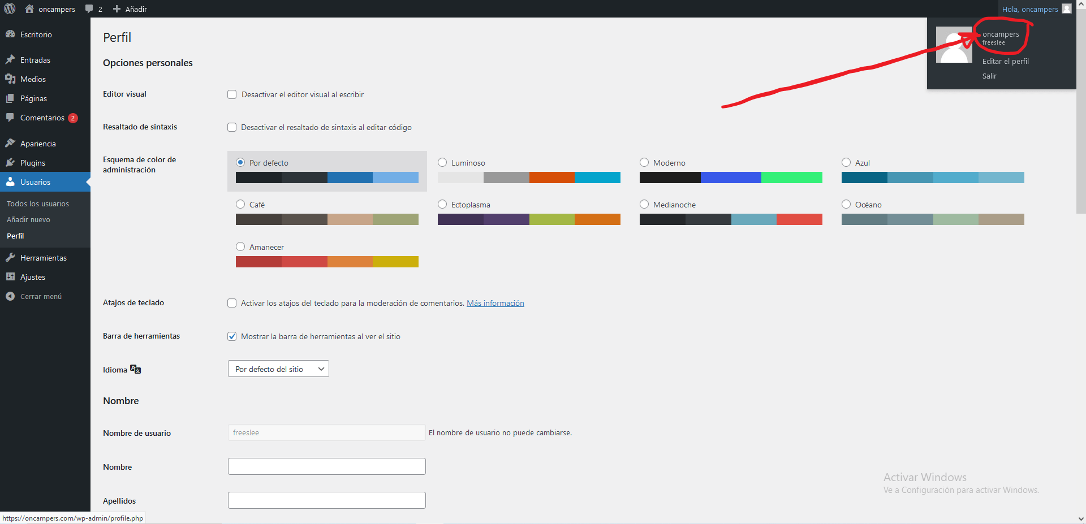The image size is (1086, 524).
Task: Select the Ectoplasma color scheme
Action: (x=442, y=204)
